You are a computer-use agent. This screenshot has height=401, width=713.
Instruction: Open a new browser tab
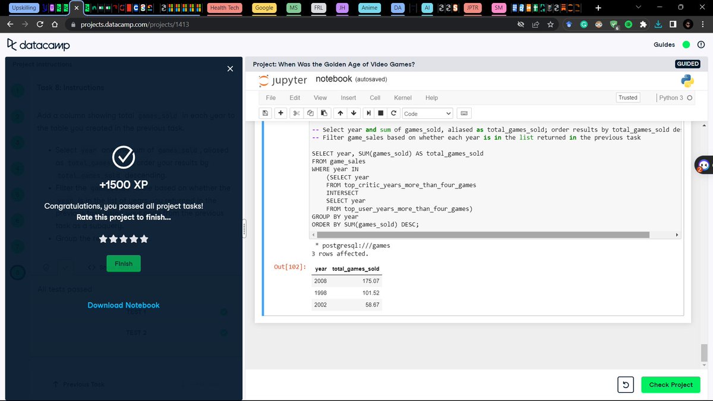[x=598, y=8]
